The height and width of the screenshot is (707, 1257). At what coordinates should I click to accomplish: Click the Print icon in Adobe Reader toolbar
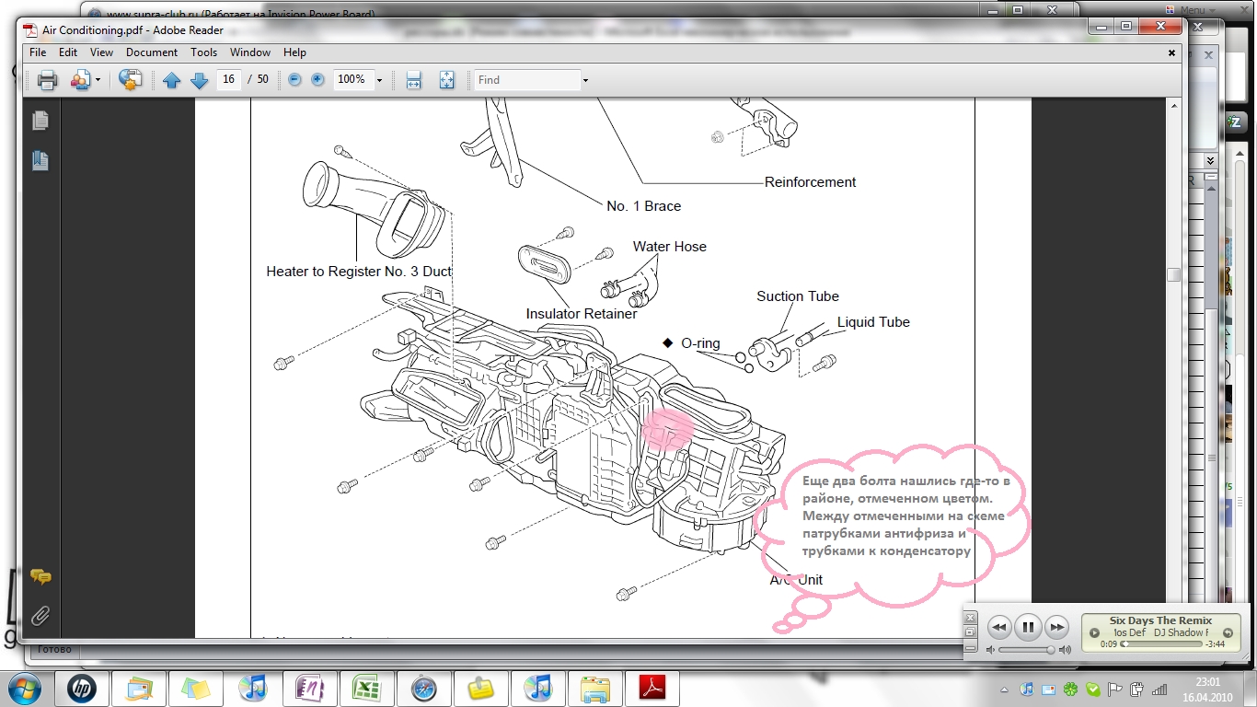point(47,80)
